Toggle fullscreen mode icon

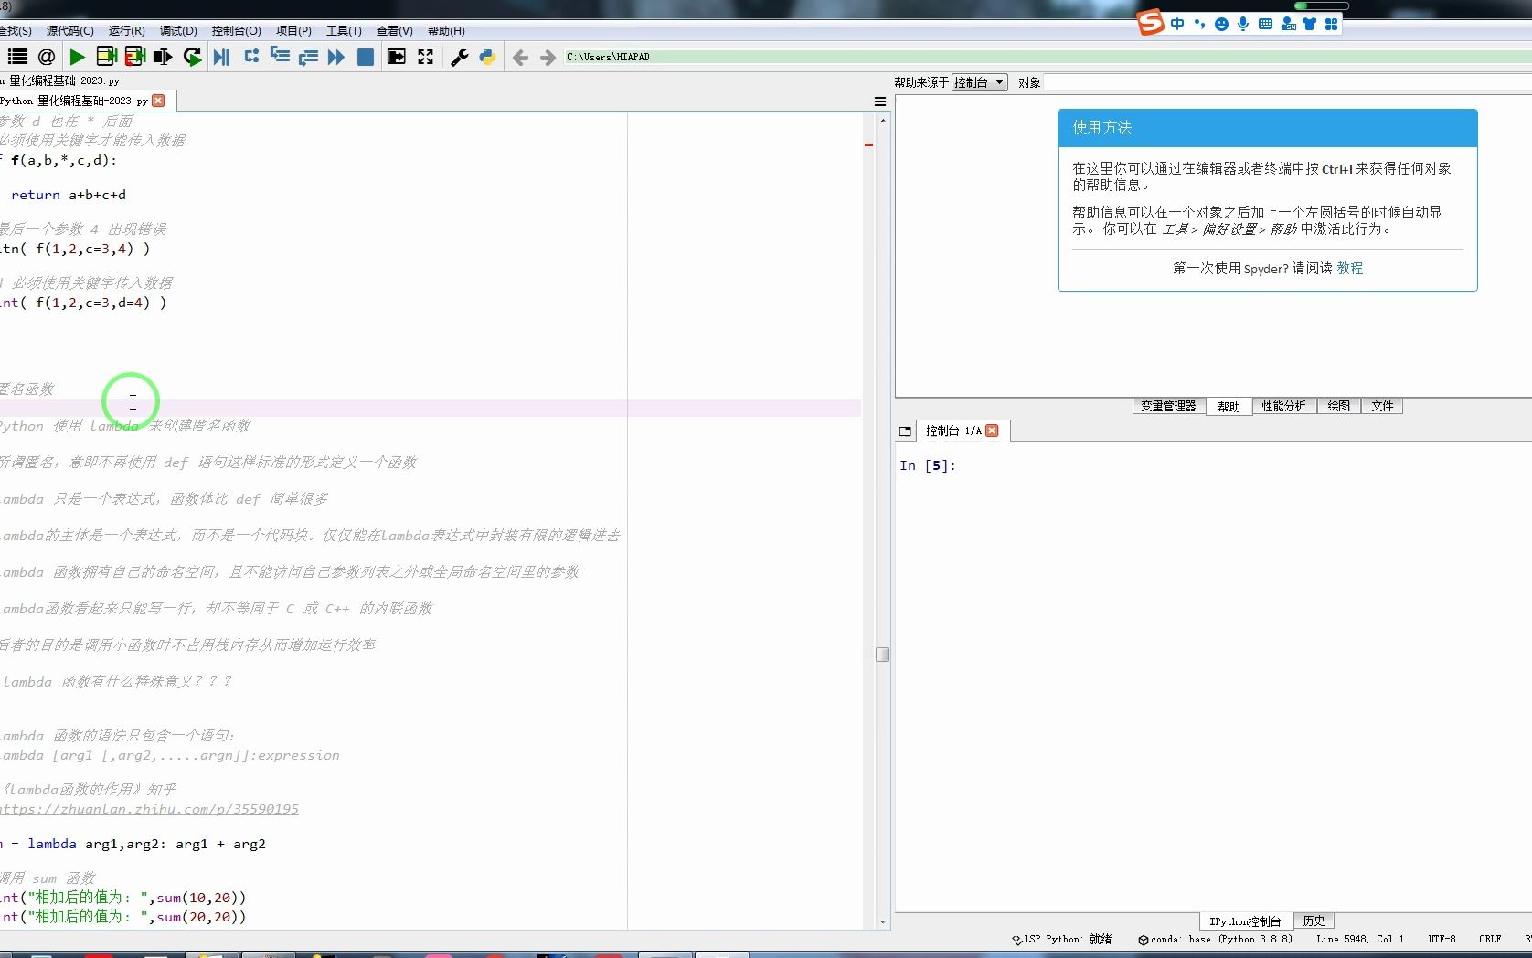tap(426, 57)
